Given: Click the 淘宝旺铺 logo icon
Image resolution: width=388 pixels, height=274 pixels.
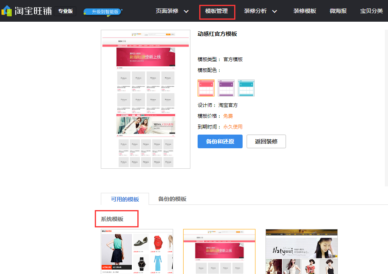Looking at the screenshot, I should coord(6,11).
